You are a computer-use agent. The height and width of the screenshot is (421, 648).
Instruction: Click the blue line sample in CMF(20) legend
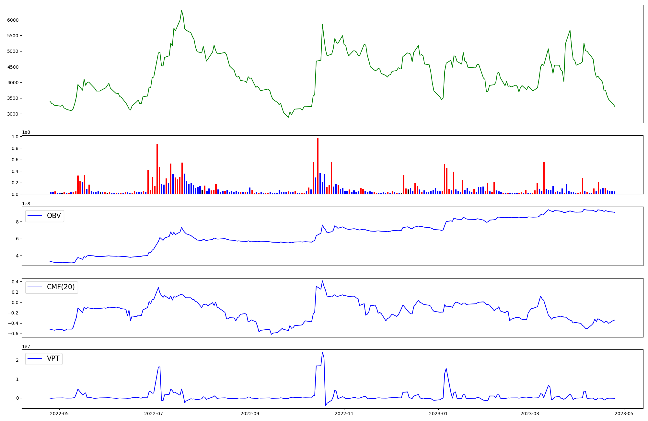coord(35,287)
